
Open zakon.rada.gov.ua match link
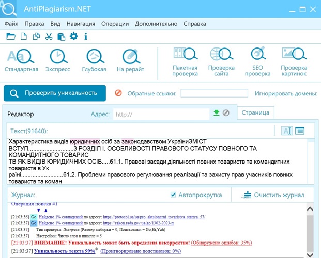[139, 223]
